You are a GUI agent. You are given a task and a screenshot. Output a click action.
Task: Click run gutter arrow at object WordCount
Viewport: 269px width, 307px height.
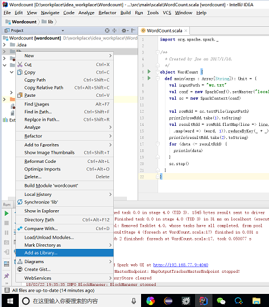point(149,72)
